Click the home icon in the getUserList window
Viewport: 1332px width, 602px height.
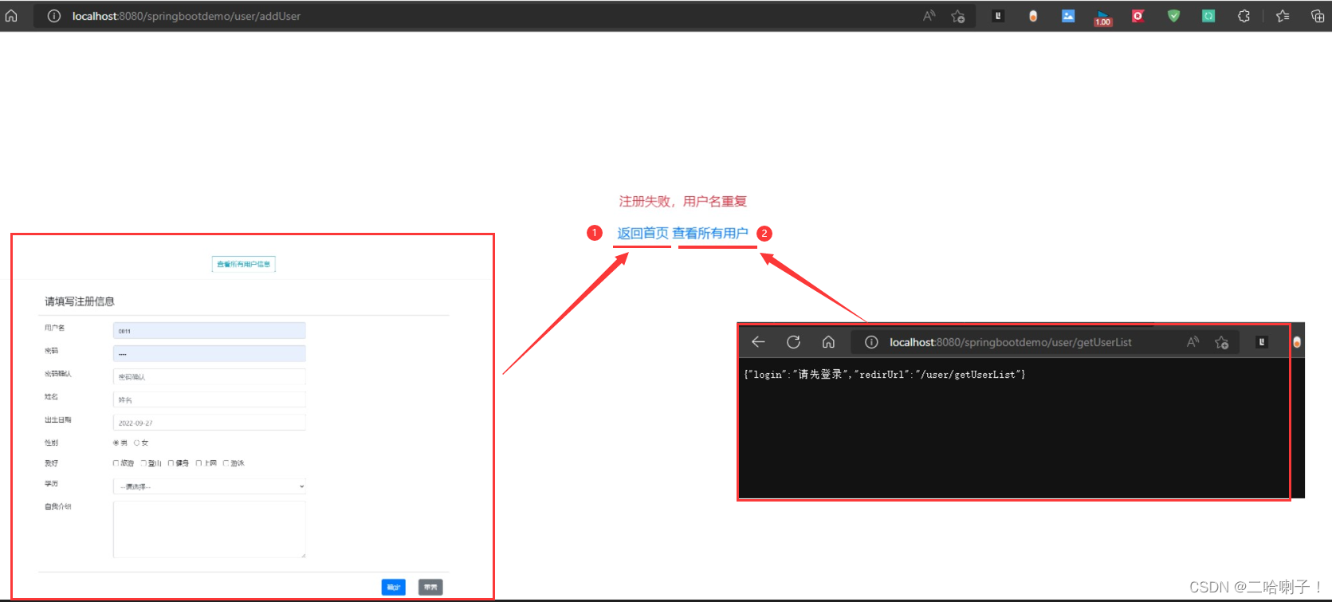click(828, 342)
